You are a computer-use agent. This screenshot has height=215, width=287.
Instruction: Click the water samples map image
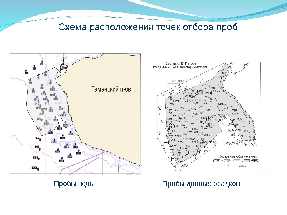(x=76, y=114)
